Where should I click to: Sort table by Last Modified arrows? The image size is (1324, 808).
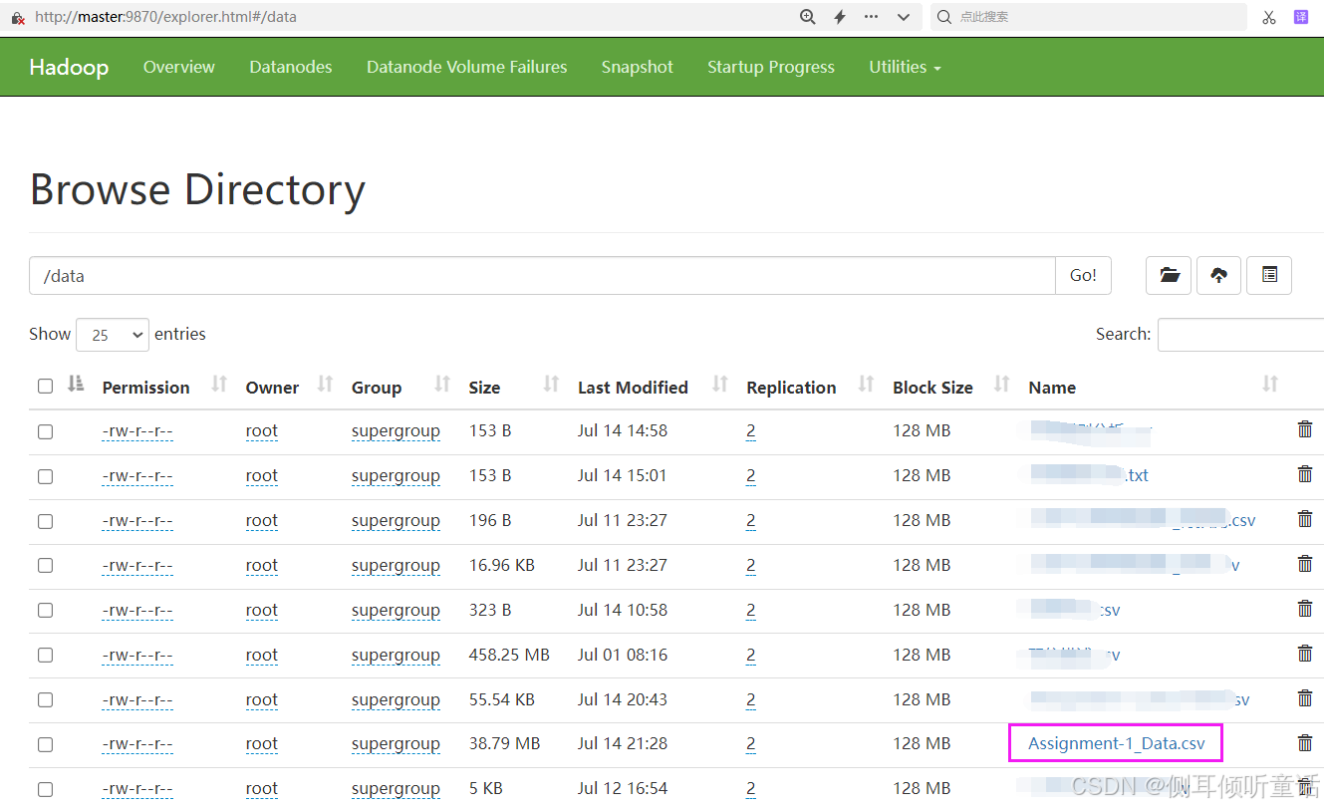tap(720, 385)
